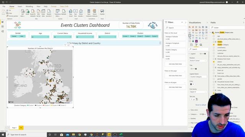Check the age field checkbox

tap(214, 36)
